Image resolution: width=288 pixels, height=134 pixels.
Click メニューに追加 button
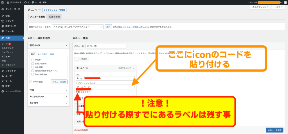coord(59,82)
